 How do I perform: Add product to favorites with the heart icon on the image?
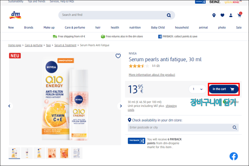tap(118, 56)
